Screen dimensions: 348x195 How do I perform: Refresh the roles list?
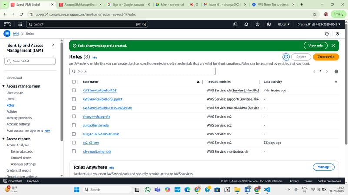(286, 57)
